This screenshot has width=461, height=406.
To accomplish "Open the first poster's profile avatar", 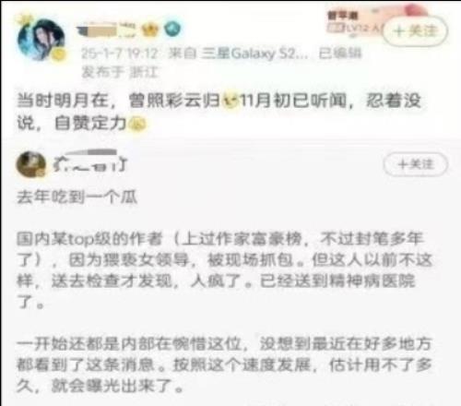I will (x=41, y=39).
